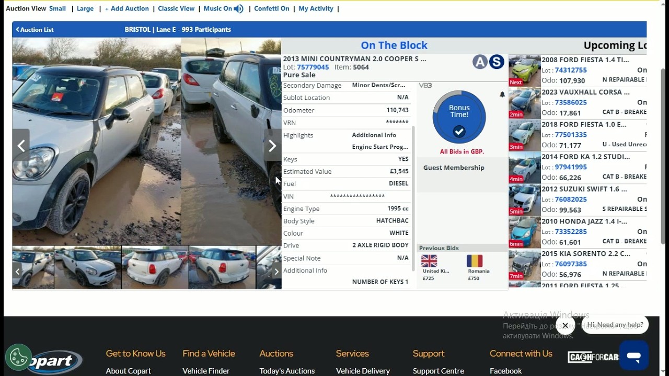The height and width of the screenshot is (376, 669).
Task: Click the Estimated Value £3,545
Action: pos(399,171)
